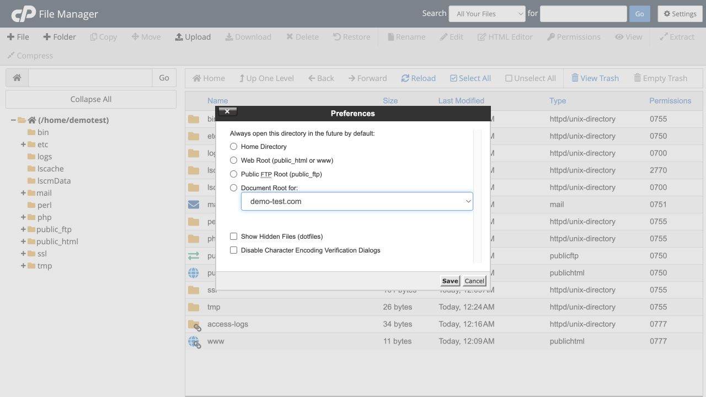Expand the mail folder in tree
This screenshot has width=706, height=397.
[24, 193]
